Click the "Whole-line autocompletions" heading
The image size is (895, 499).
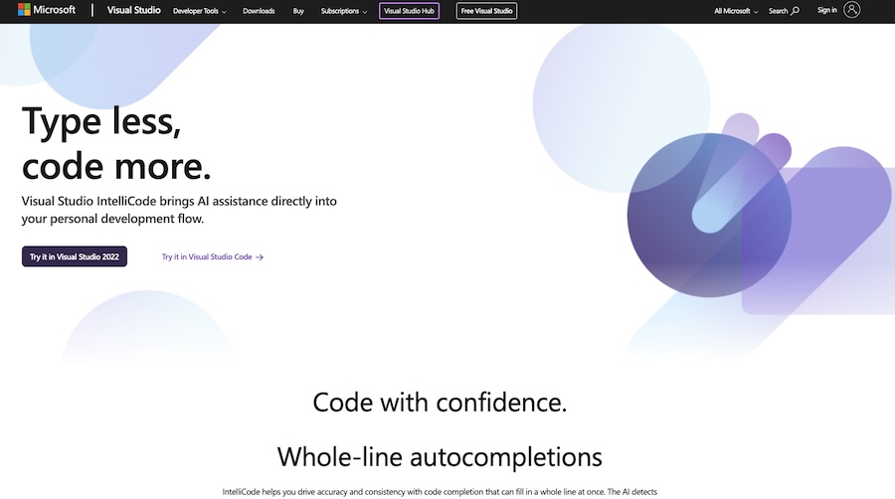(x=440, y=456)
